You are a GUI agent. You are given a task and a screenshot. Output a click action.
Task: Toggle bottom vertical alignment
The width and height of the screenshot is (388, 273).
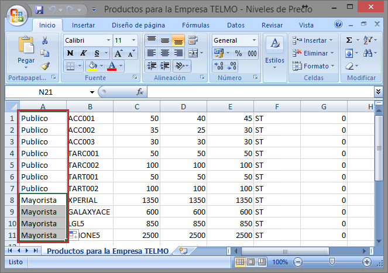click(178, 40)
